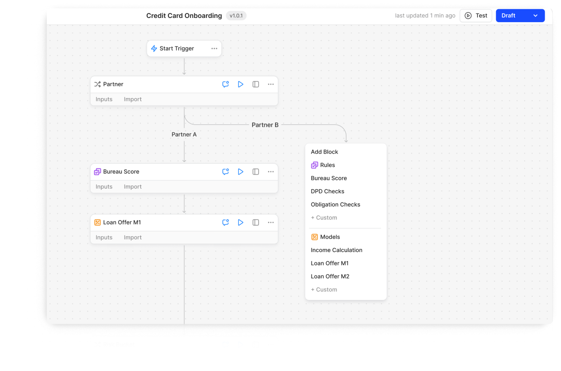Open comment icon on Partner block
Image resolution: width=561 pixels, height=371 pixels.
tap(225, 84)
